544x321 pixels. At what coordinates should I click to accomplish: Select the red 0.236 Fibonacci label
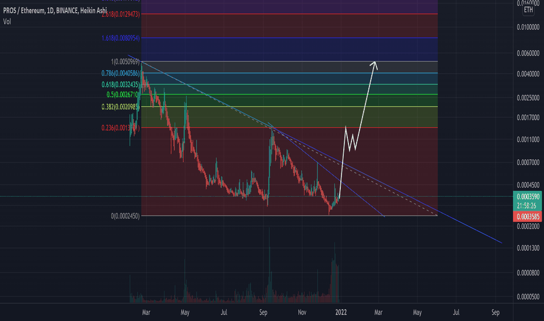[x=120, y=128]
